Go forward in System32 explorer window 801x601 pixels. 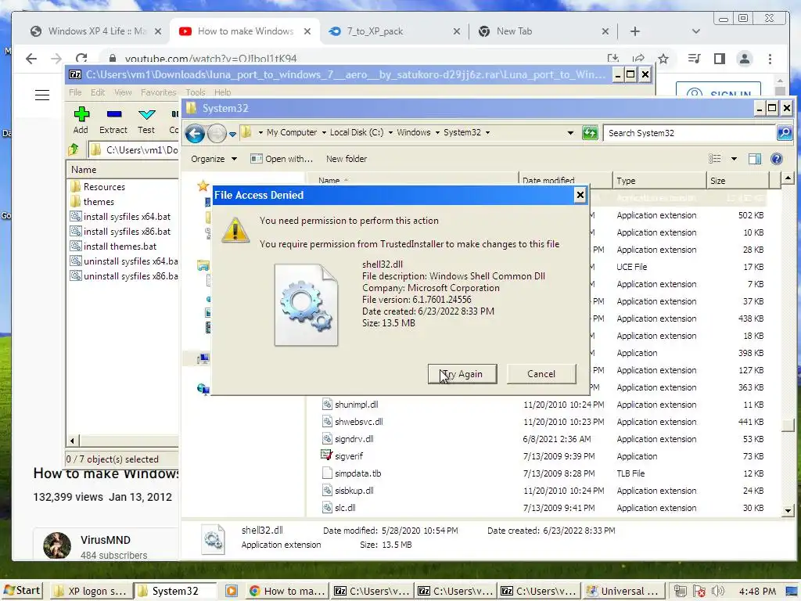tap(217, 133)
